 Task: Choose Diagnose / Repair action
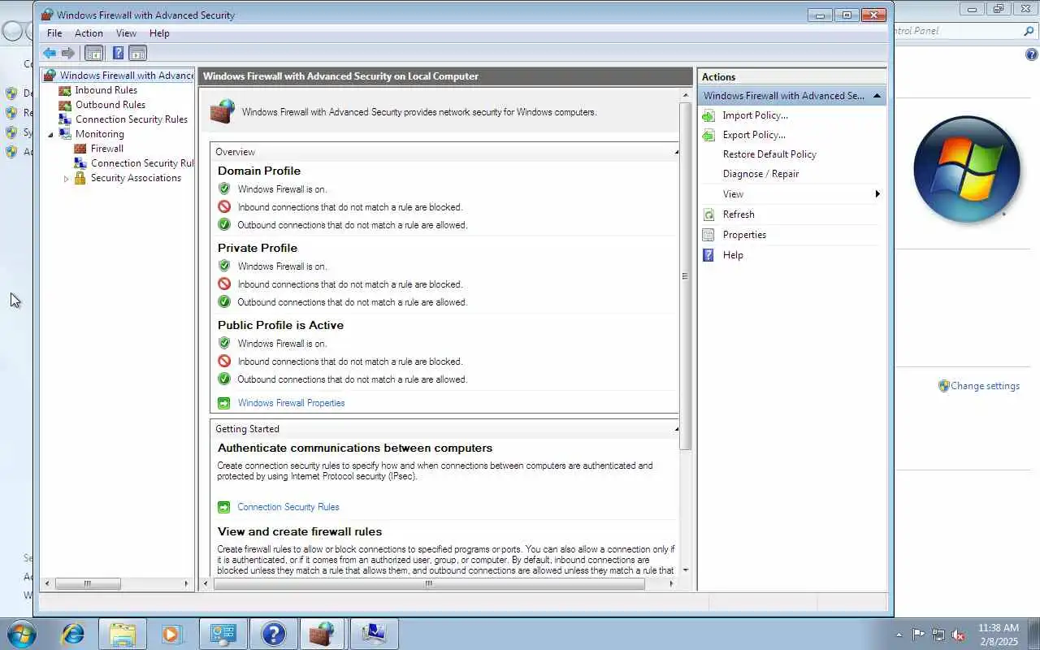pos(760,174)
